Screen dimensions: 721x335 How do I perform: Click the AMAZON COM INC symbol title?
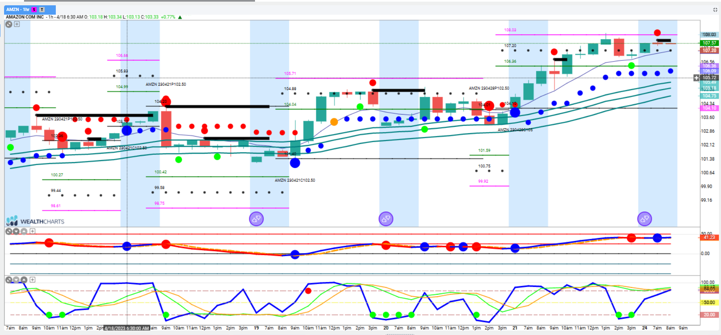25,17
